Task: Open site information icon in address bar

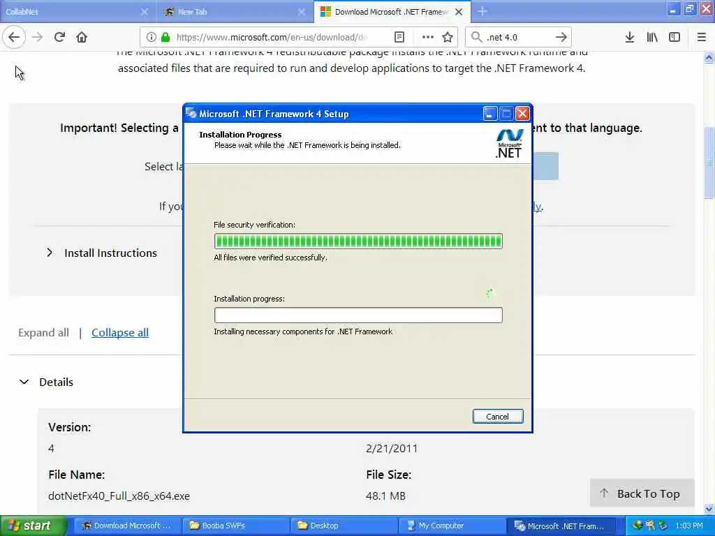Action: tap(152, 37)
